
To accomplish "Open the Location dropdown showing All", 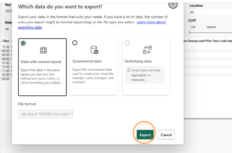I will click(x=210, y=12).
